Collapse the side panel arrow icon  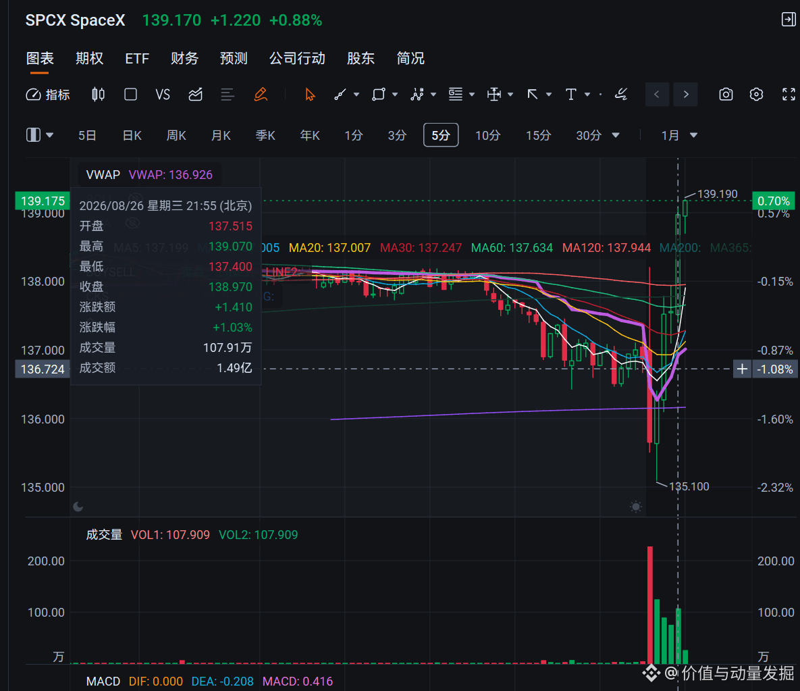(789, 20)
